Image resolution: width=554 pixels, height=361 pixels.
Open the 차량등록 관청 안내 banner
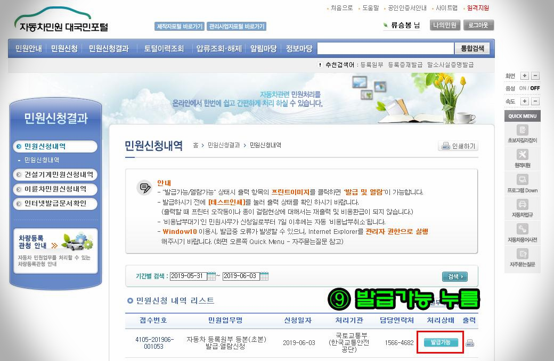click(55, 250)
